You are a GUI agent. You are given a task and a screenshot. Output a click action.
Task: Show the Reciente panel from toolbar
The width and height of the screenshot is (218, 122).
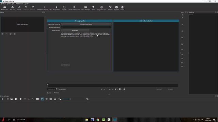pyautogui.click(x=64, y=8)
